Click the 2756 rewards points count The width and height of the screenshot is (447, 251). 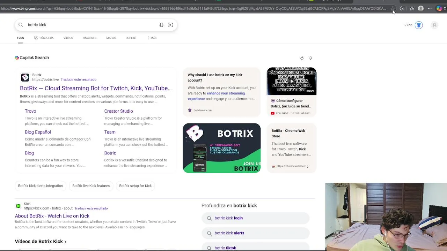coord(408,25)
